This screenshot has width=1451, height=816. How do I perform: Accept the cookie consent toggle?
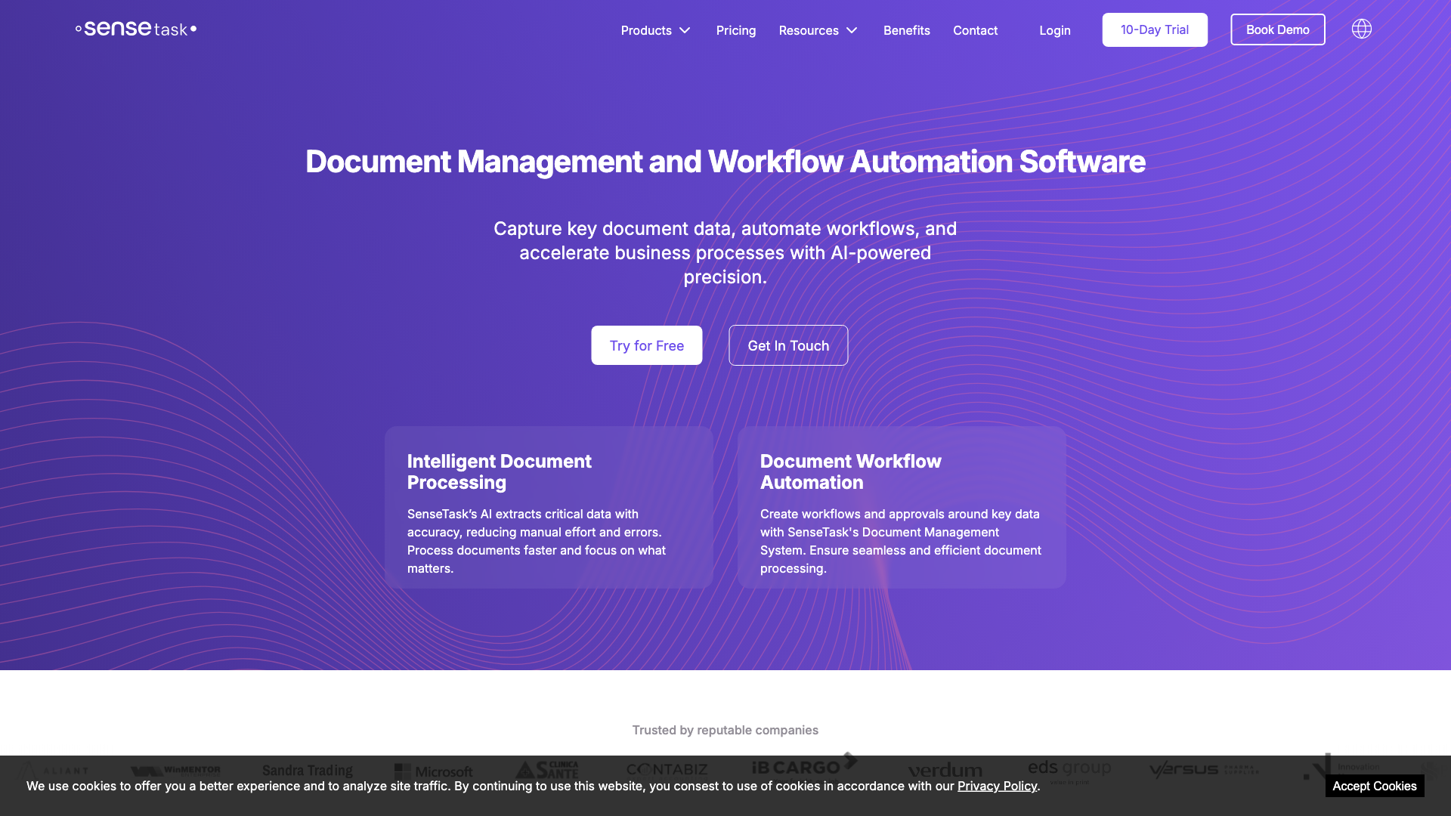[x=1374, y=787]
